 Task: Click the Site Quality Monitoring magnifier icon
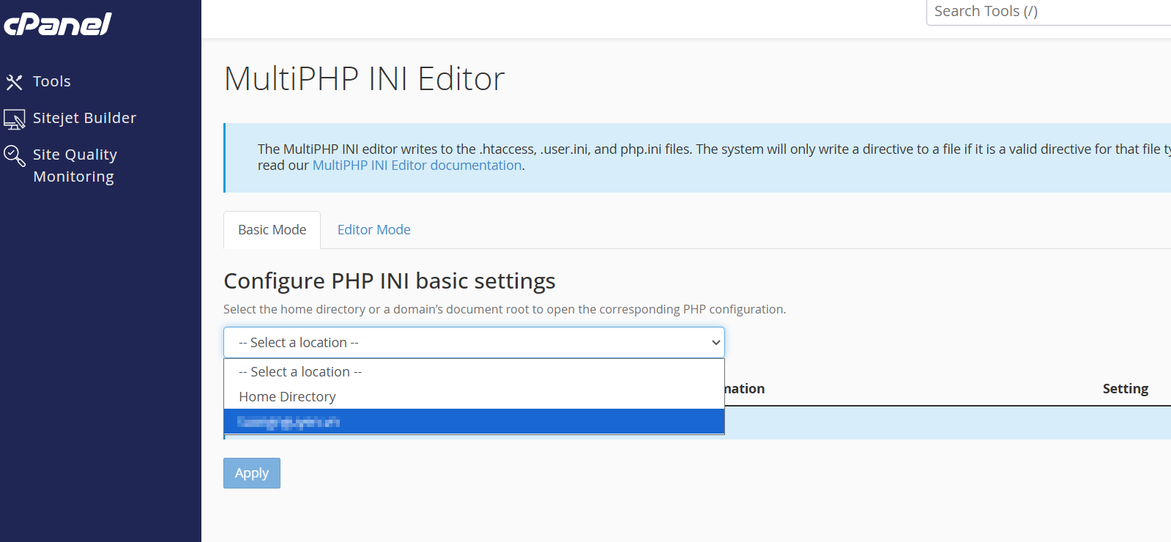click(14, 155)
